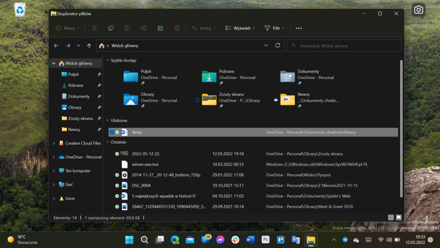The width and height of the screenshot is (440, 248).
Task: Expand the address bar history dropdown
Action: pyautogui.click(x=266, y=45)
